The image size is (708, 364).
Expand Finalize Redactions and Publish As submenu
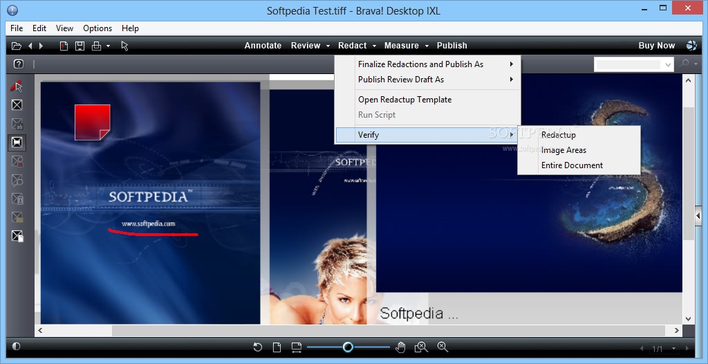(427, 64)
